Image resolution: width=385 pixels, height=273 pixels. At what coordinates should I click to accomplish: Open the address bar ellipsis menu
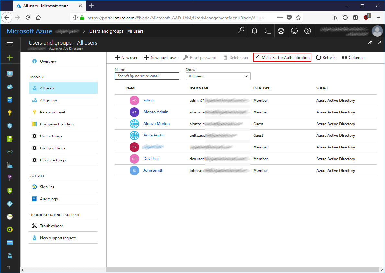[280, 18]
